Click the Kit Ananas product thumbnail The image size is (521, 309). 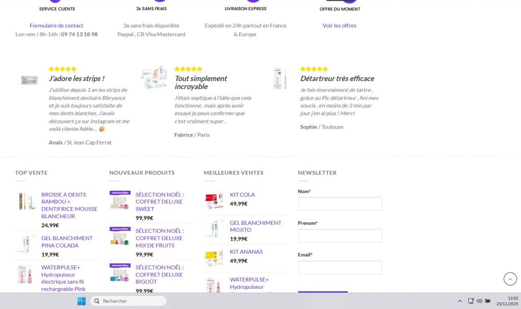(214, 258)
